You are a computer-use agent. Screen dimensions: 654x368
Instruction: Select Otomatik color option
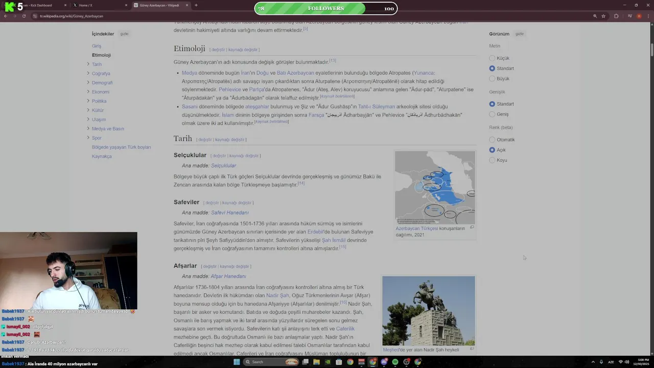pyautogui.click(x=492, y=140)
